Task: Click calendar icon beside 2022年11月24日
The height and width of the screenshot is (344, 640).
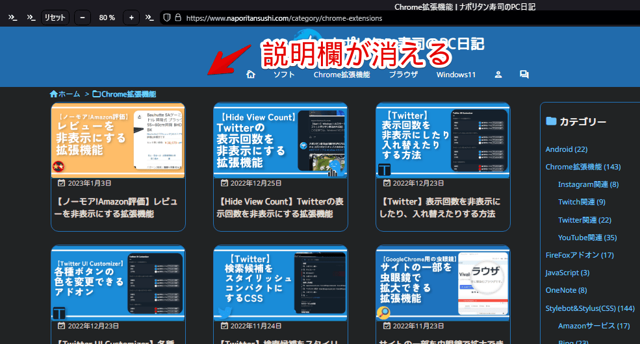Action: 224,326
